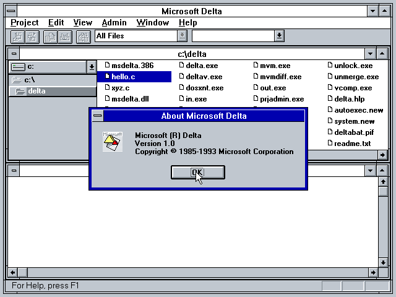Open the Project menu
This screenshot has width=396, height=297.
coord(25,23)
